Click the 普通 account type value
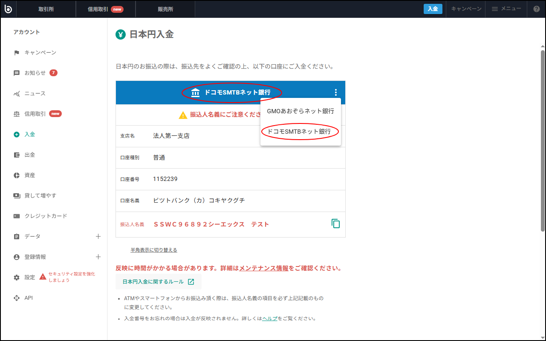This screenshot has height=341, width=546. 159,158
